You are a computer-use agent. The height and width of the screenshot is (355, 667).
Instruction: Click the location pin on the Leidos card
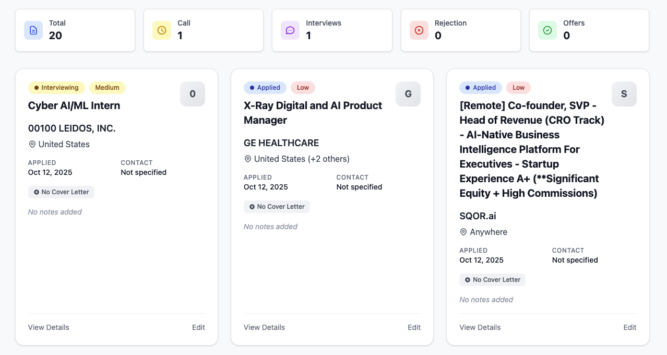32,144
